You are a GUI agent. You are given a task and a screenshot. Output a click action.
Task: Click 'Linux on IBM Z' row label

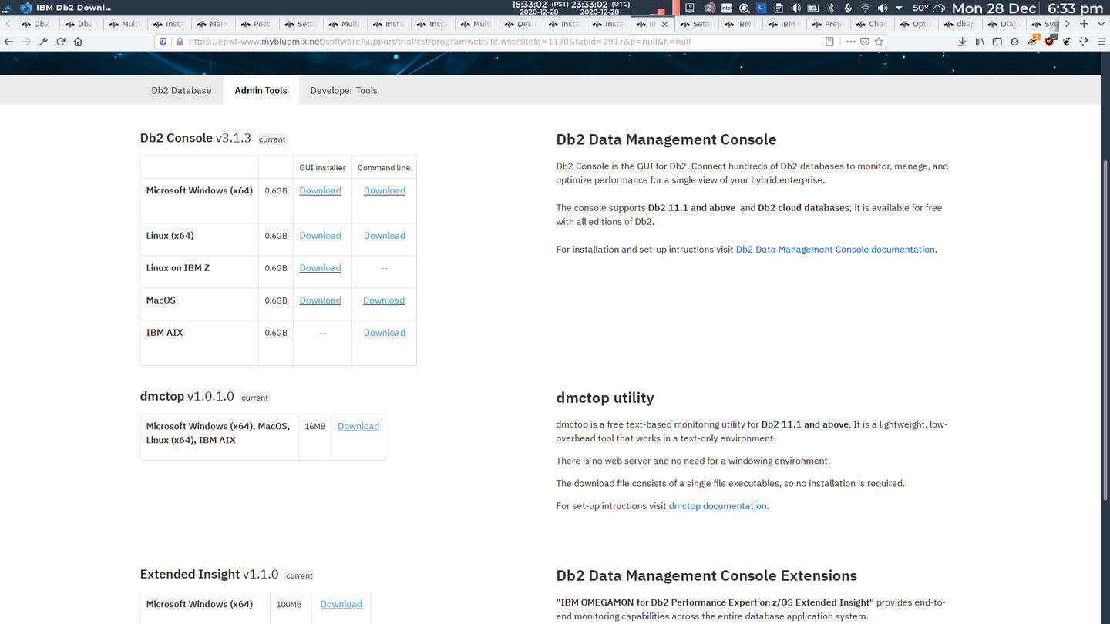pos(178,268)
